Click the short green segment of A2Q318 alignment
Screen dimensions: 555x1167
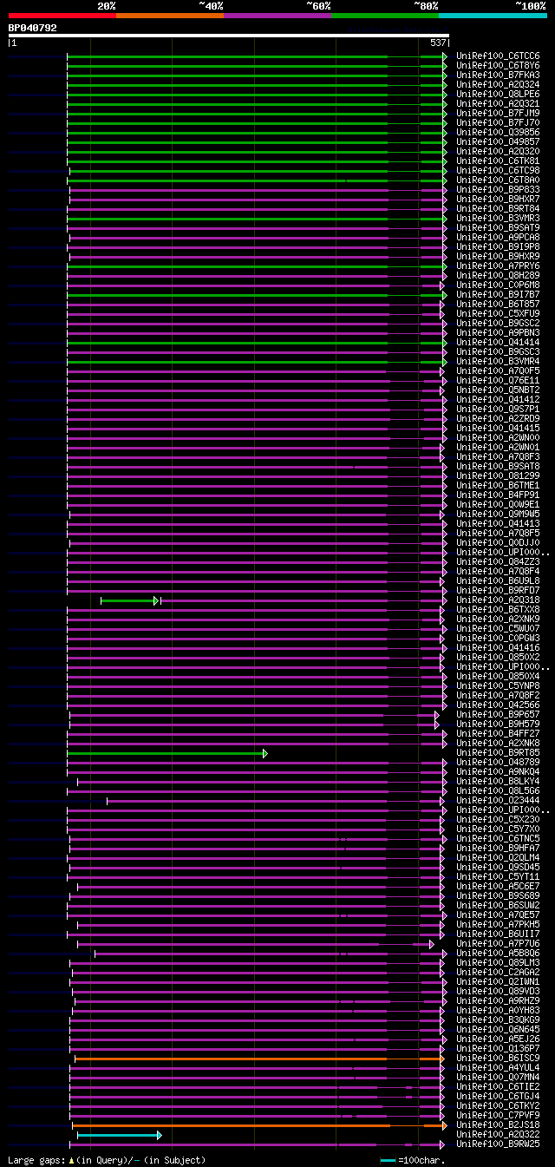[x=129, y=600]
